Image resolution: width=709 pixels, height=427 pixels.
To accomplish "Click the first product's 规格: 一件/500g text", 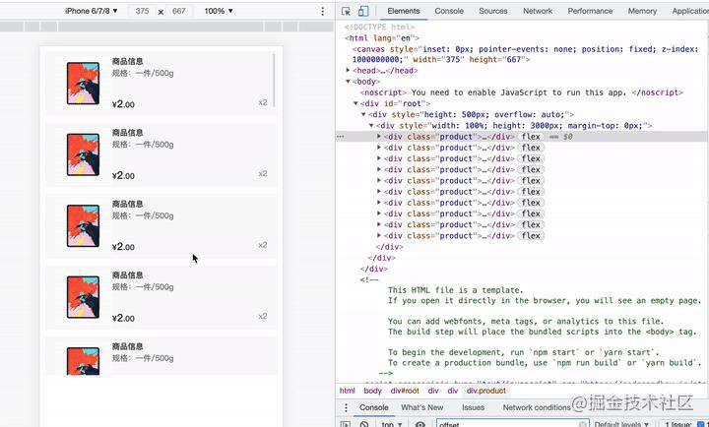I will point(143,73).
